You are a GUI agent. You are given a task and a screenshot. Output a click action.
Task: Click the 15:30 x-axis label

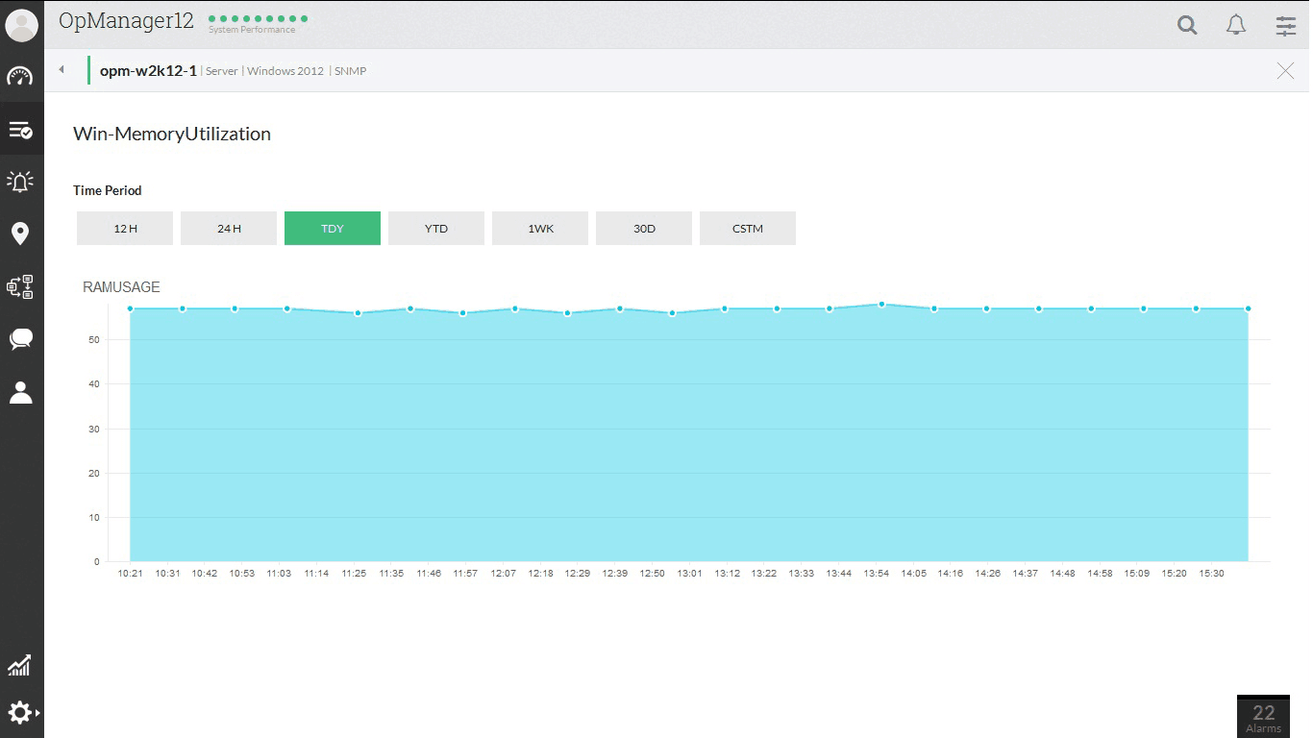(1211, 574)
